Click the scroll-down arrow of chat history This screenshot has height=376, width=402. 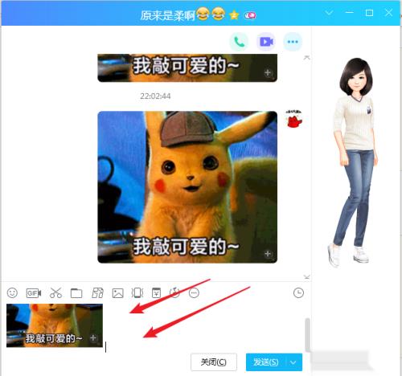(x=307, y=276)
